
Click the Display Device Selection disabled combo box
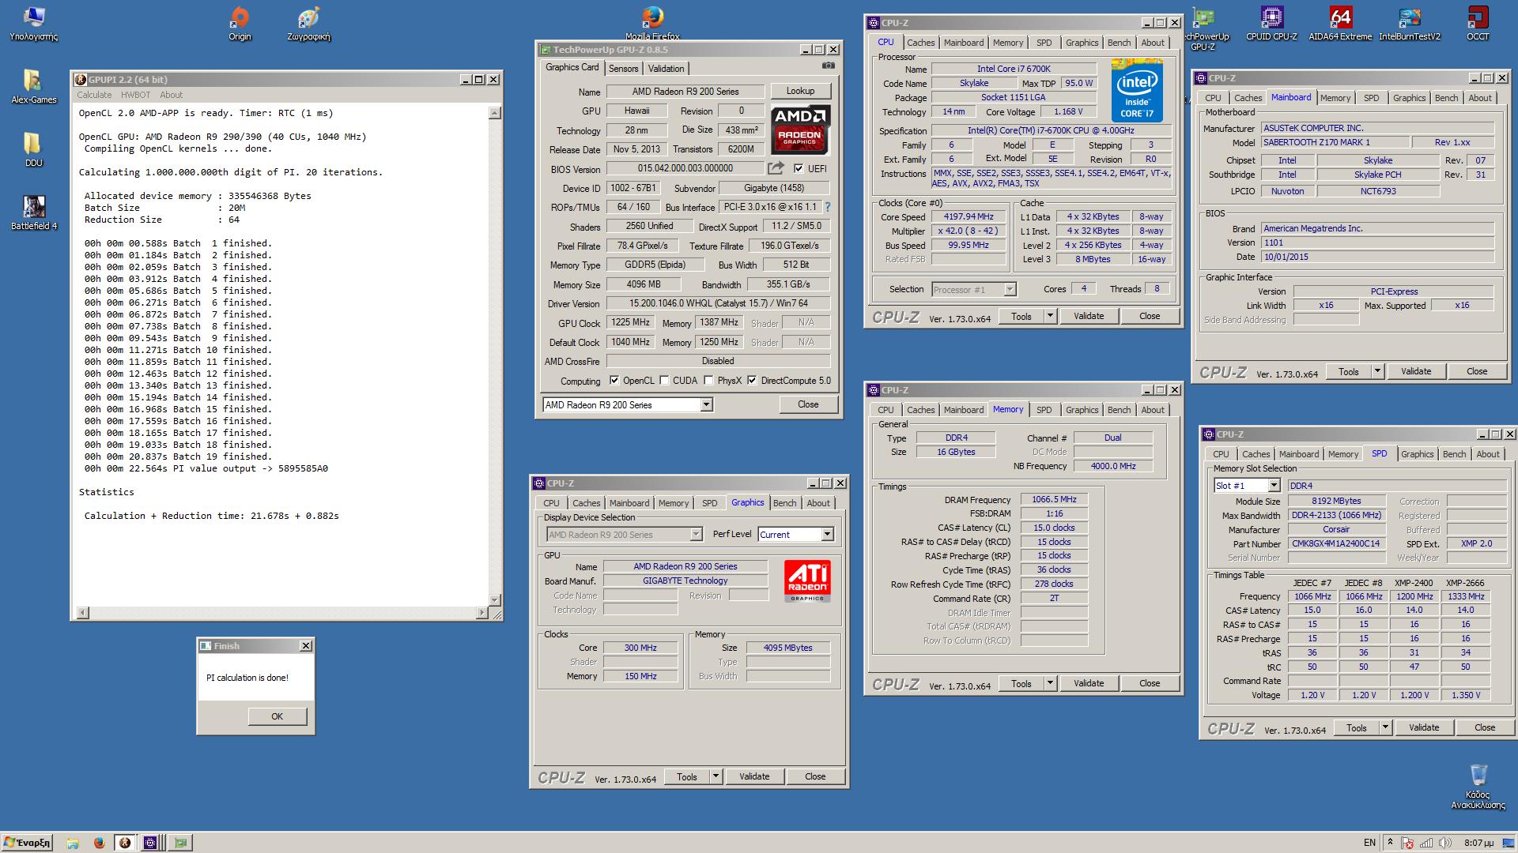pyautogui.click(x=625, y=535)
